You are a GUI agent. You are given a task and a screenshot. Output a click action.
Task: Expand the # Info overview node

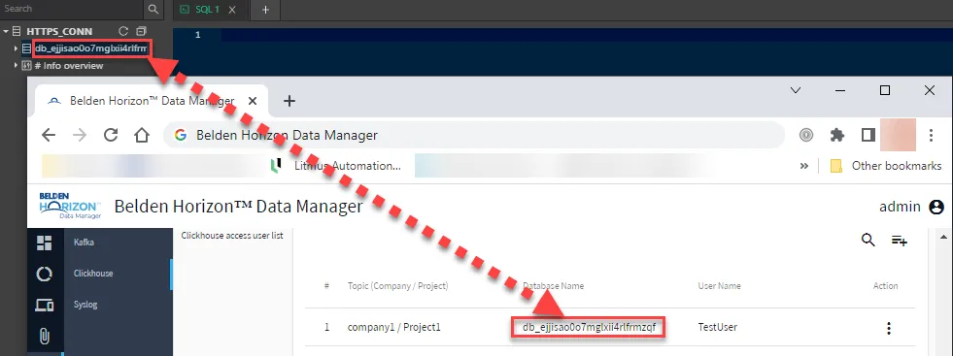(x=16, y=65)
